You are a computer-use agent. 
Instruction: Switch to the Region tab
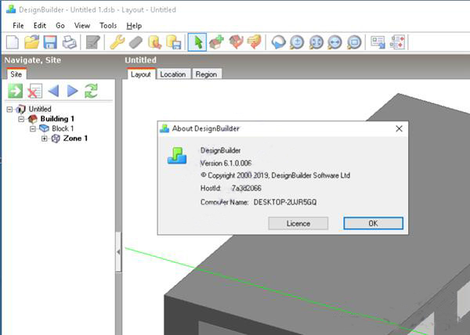click(x=206, y=74)
